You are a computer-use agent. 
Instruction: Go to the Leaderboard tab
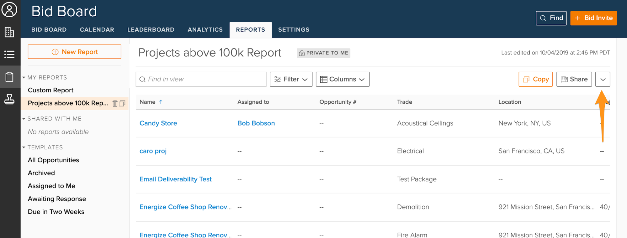pyautogui.click(x=151, y=30)
